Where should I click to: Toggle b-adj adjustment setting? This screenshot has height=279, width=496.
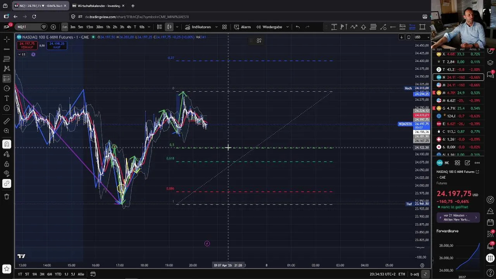(x=415, y=274)
